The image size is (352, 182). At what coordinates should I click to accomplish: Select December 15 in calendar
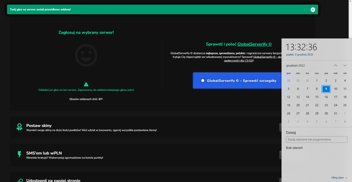tap(316, 97)
